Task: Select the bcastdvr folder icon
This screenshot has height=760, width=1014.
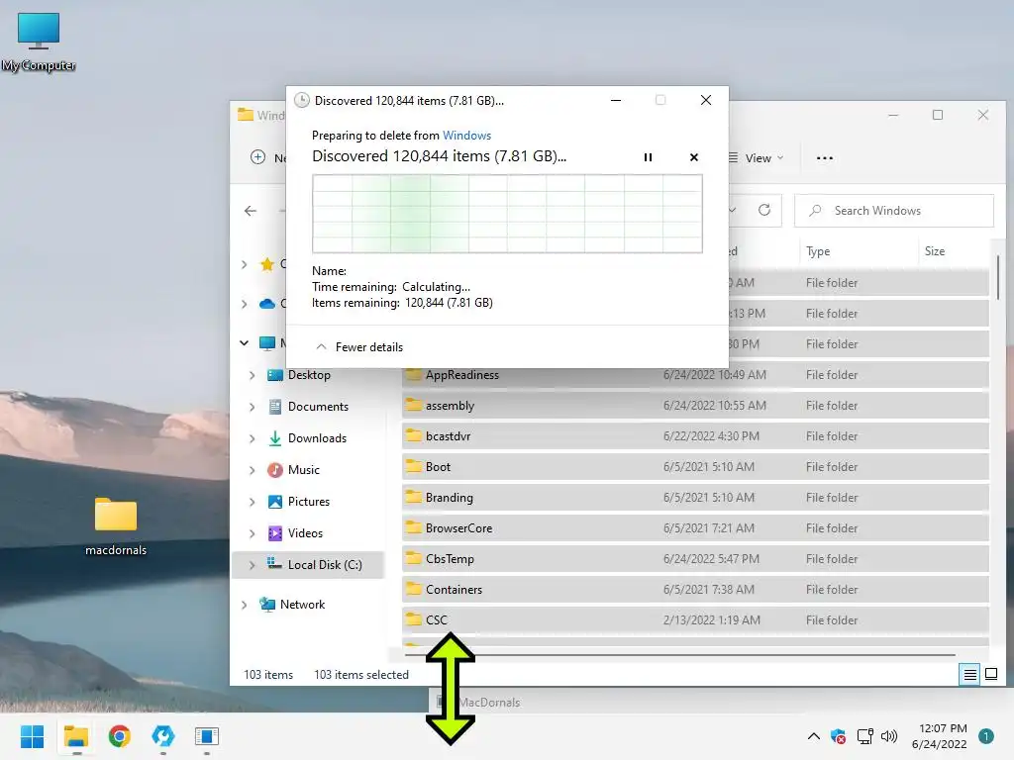Action: (x=413, y=435)
